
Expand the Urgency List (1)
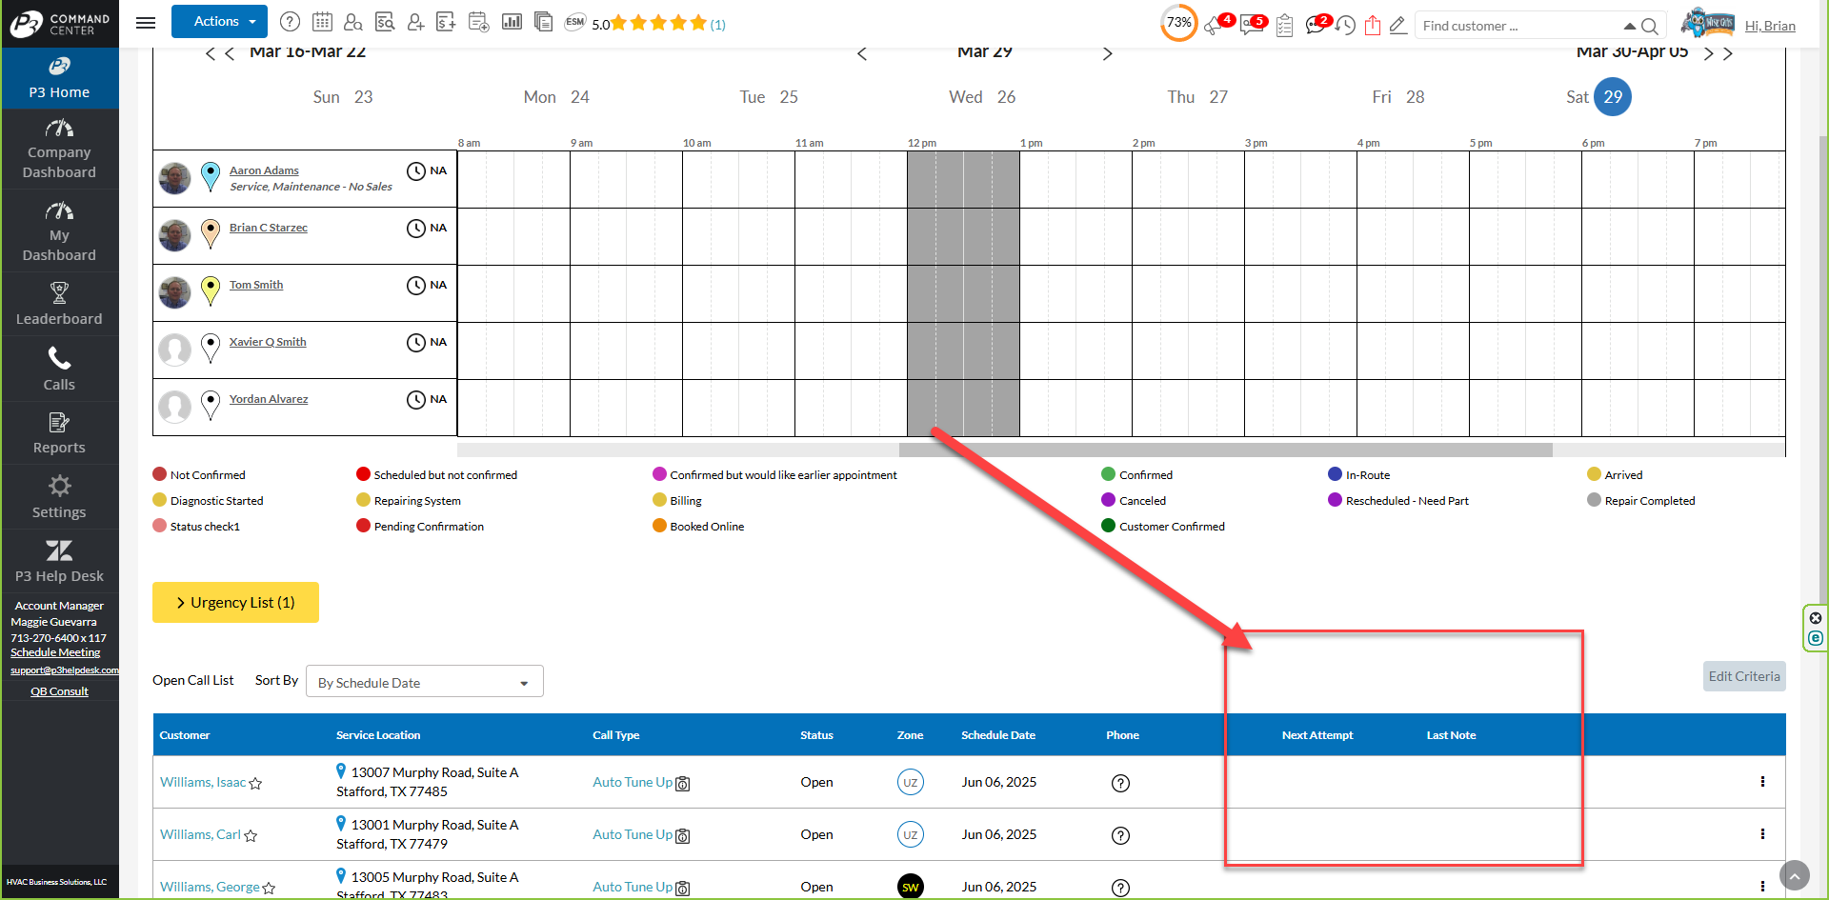235,603
